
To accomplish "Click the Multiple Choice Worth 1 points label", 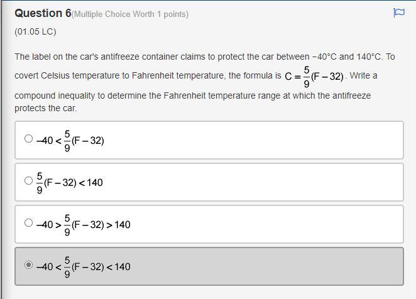I will [131, 14].
